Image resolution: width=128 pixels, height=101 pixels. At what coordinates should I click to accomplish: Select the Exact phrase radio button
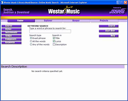click(31, 38)
